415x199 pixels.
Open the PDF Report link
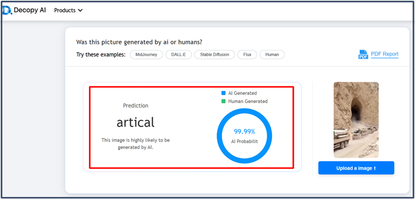coord(385,54)
